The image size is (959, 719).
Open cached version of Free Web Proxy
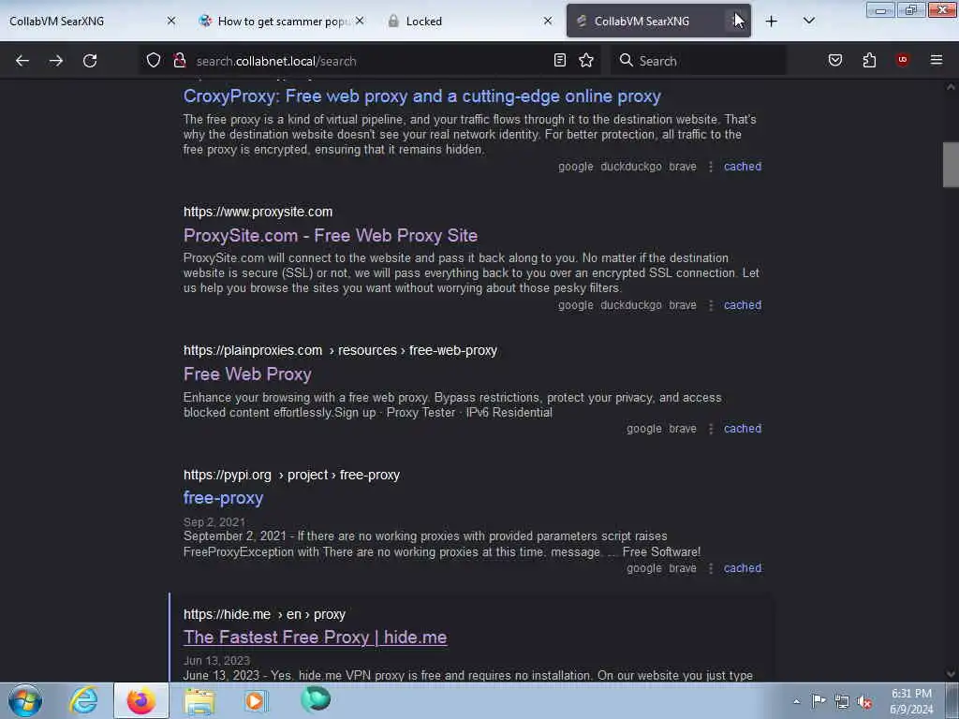point(743,429)
